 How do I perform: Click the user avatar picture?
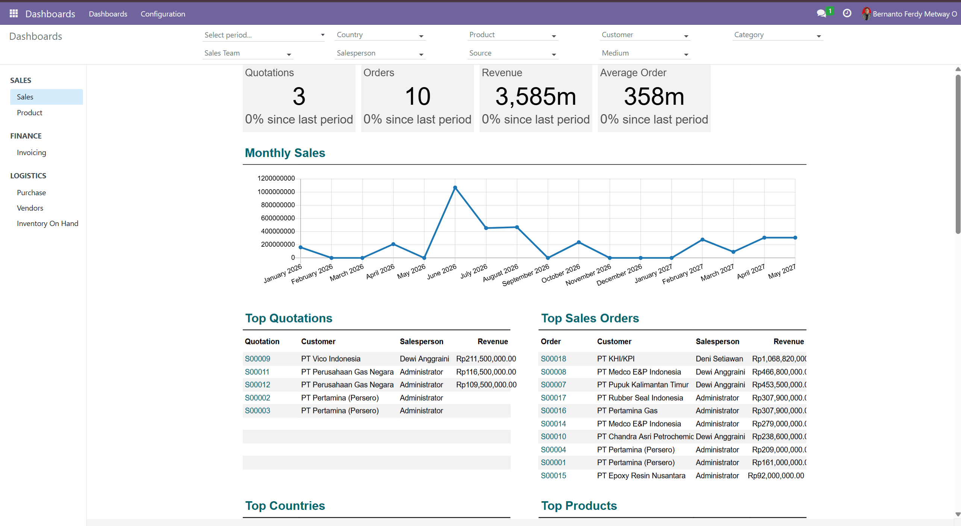866,14
